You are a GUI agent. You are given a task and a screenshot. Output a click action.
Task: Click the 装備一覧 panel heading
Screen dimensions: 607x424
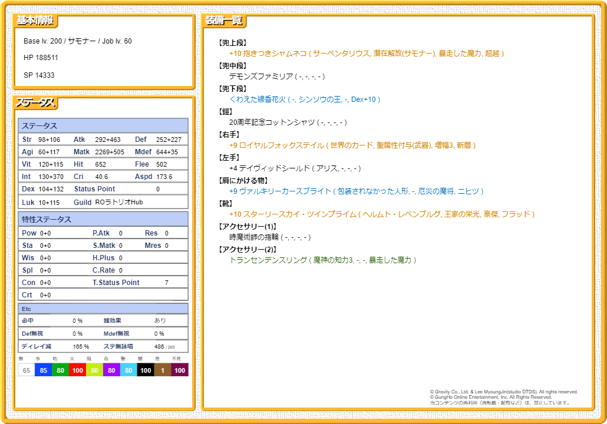tap(223, 21)
